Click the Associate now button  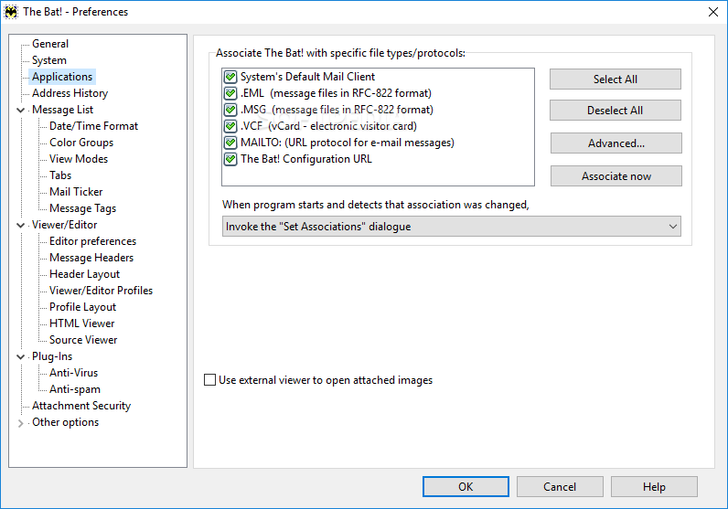point(616,176)
